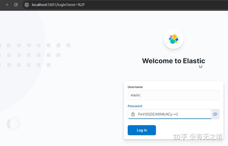Submit credentials via the Log in button
228x146 pixels.
pos(142,130)
